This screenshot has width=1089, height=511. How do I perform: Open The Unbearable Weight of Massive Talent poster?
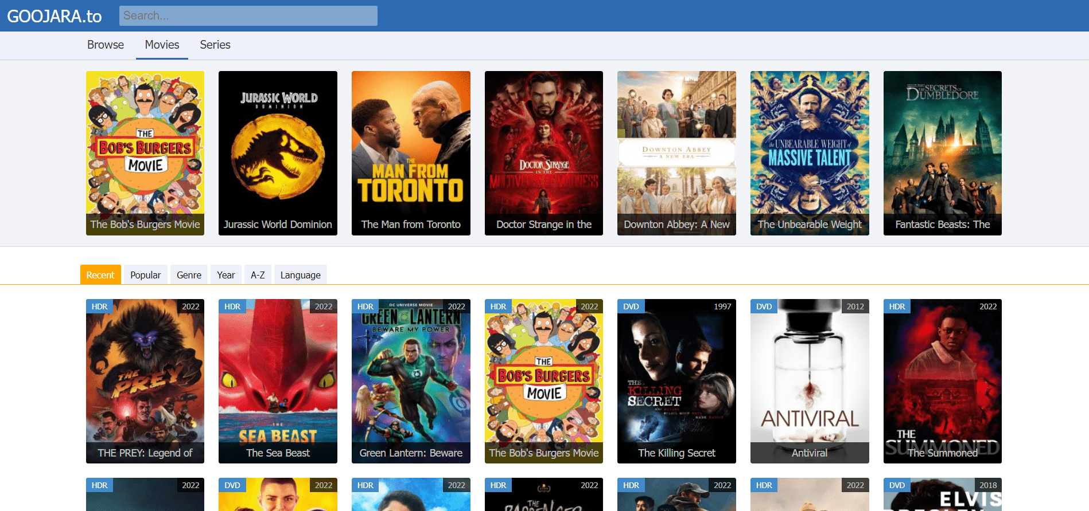pos(810,153)
